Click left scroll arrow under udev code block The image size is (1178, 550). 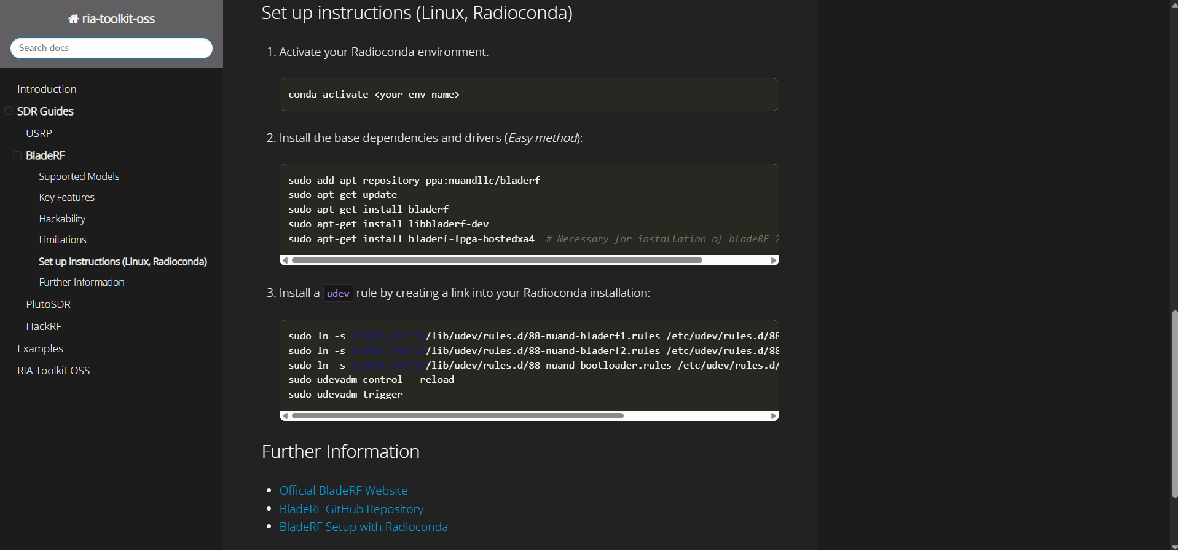(285, 416)
